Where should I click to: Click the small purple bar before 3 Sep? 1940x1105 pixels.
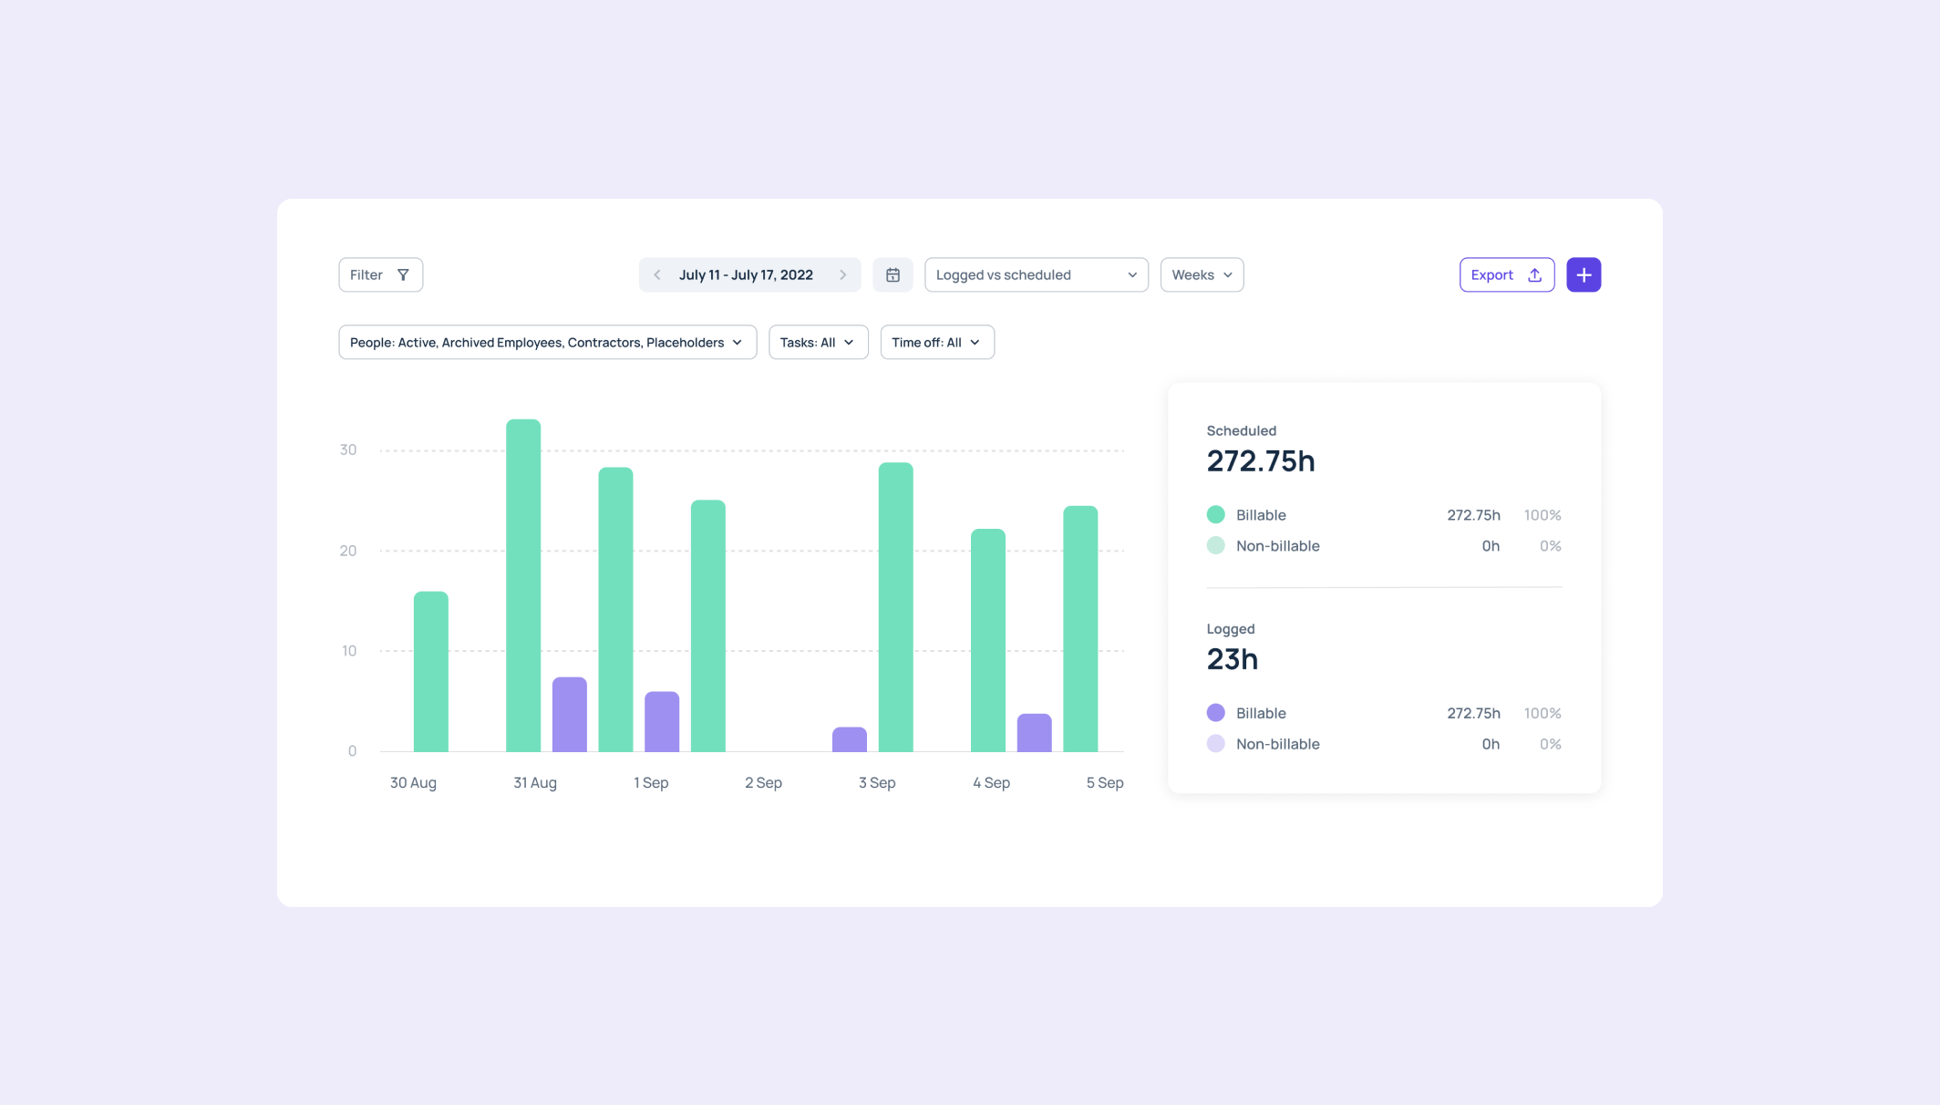pos(850,739)
